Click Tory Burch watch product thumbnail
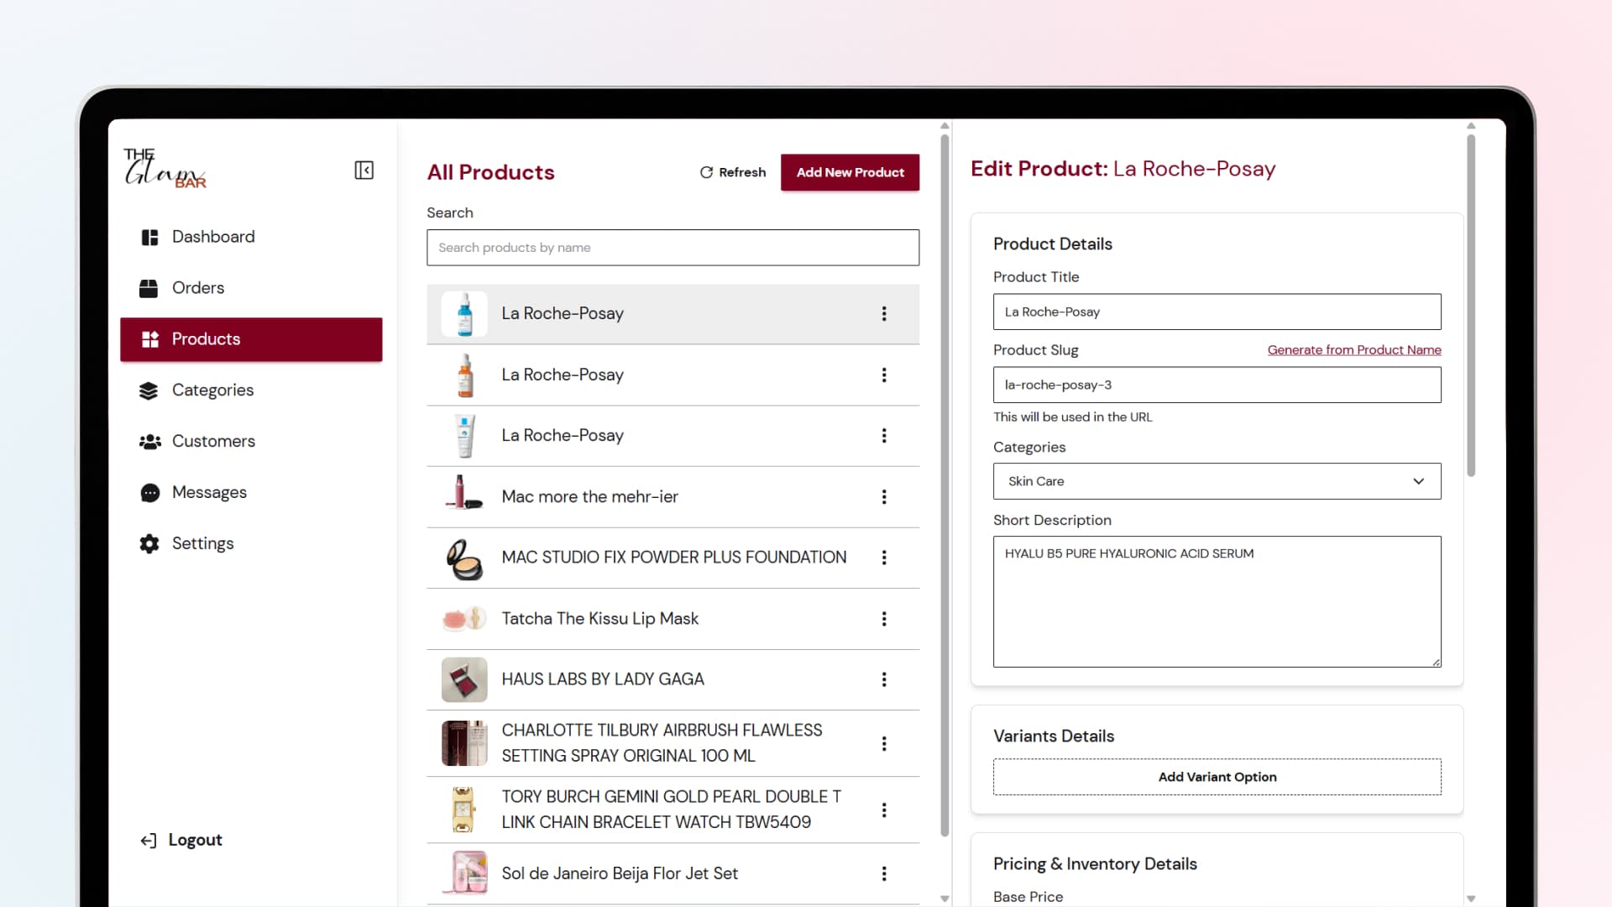 pyautogui.click(x=463, y=810)
